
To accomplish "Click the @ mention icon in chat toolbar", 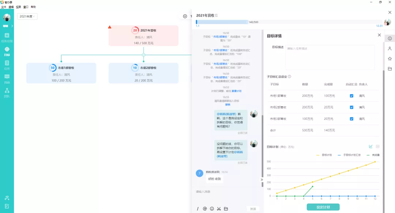I will click(205, 209).
